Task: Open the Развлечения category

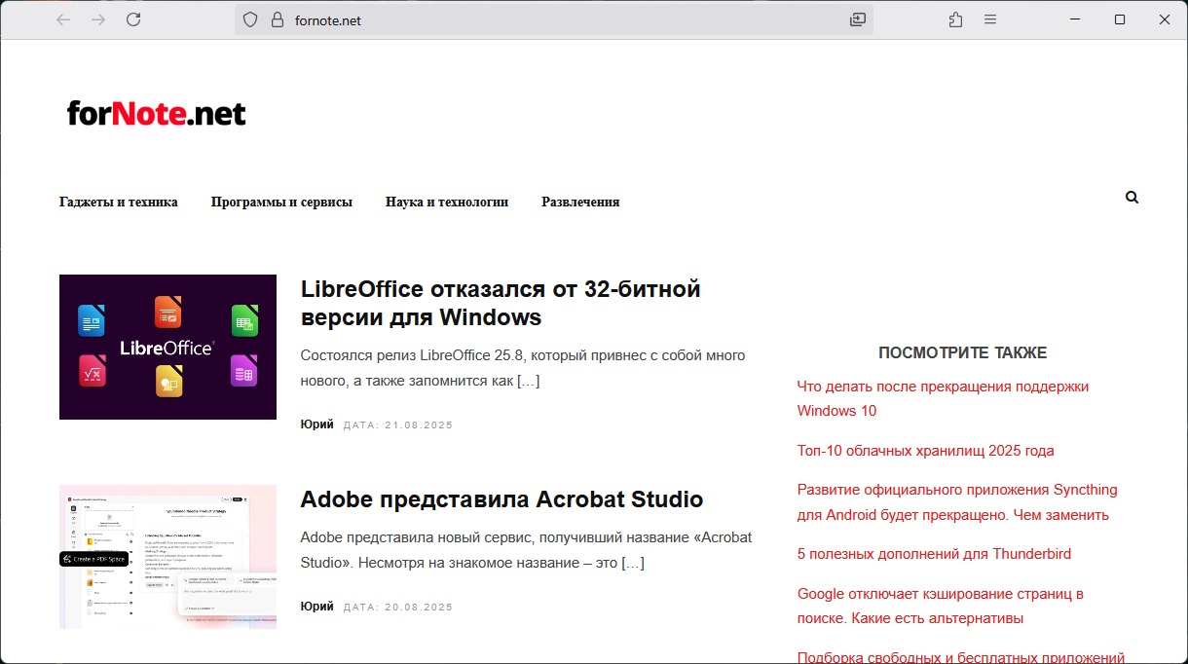Action: pos(580,203)
